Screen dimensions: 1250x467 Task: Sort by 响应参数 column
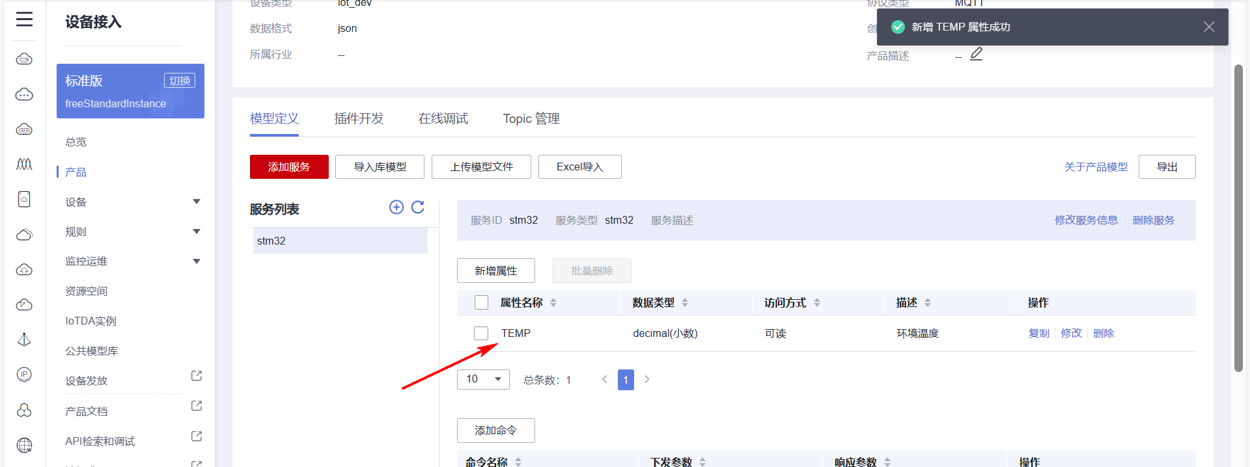point(887,462)
